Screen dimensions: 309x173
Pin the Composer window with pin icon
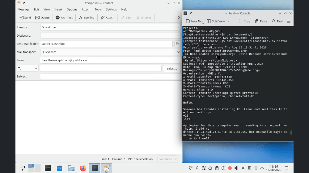click(24, 3)
